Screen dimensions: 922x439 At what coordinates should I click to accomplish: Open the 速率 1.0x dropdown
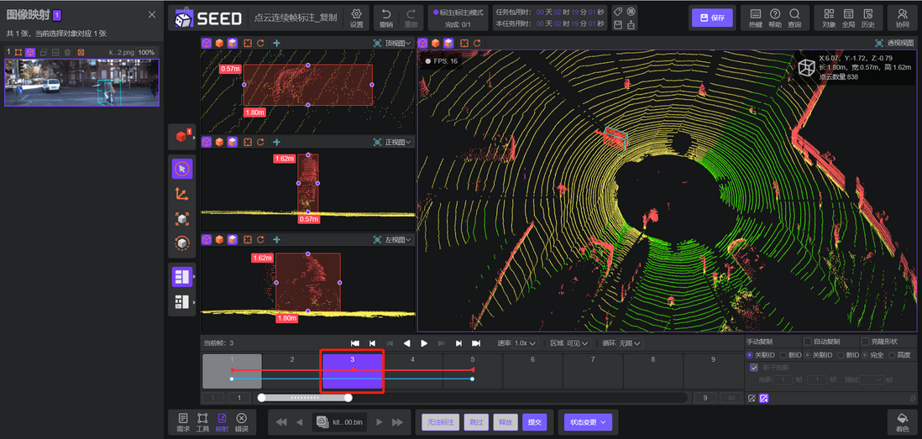525,343
